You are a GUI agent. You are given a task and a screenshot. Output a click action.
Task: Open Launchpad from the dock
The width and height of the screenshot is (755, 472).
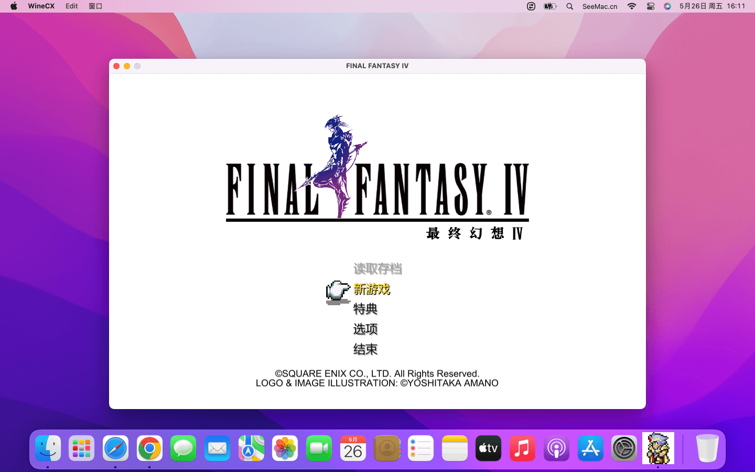pyautogui.click(x=82, y=448)
